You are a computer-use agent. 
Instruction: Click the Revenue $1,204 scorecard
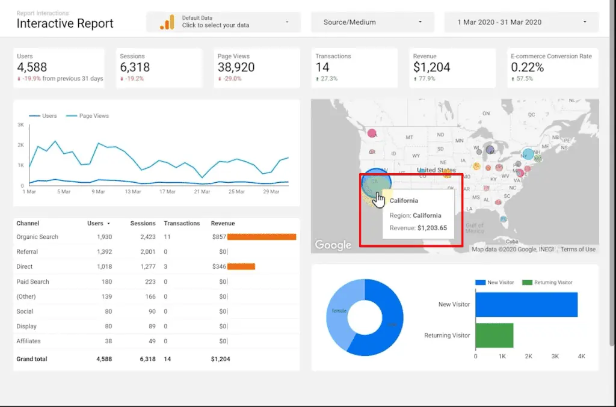click(x=452, y=67)
